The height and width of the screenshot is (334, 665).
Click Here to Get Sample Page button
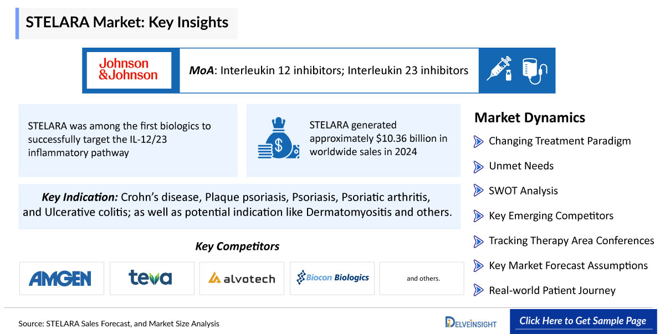583,321
